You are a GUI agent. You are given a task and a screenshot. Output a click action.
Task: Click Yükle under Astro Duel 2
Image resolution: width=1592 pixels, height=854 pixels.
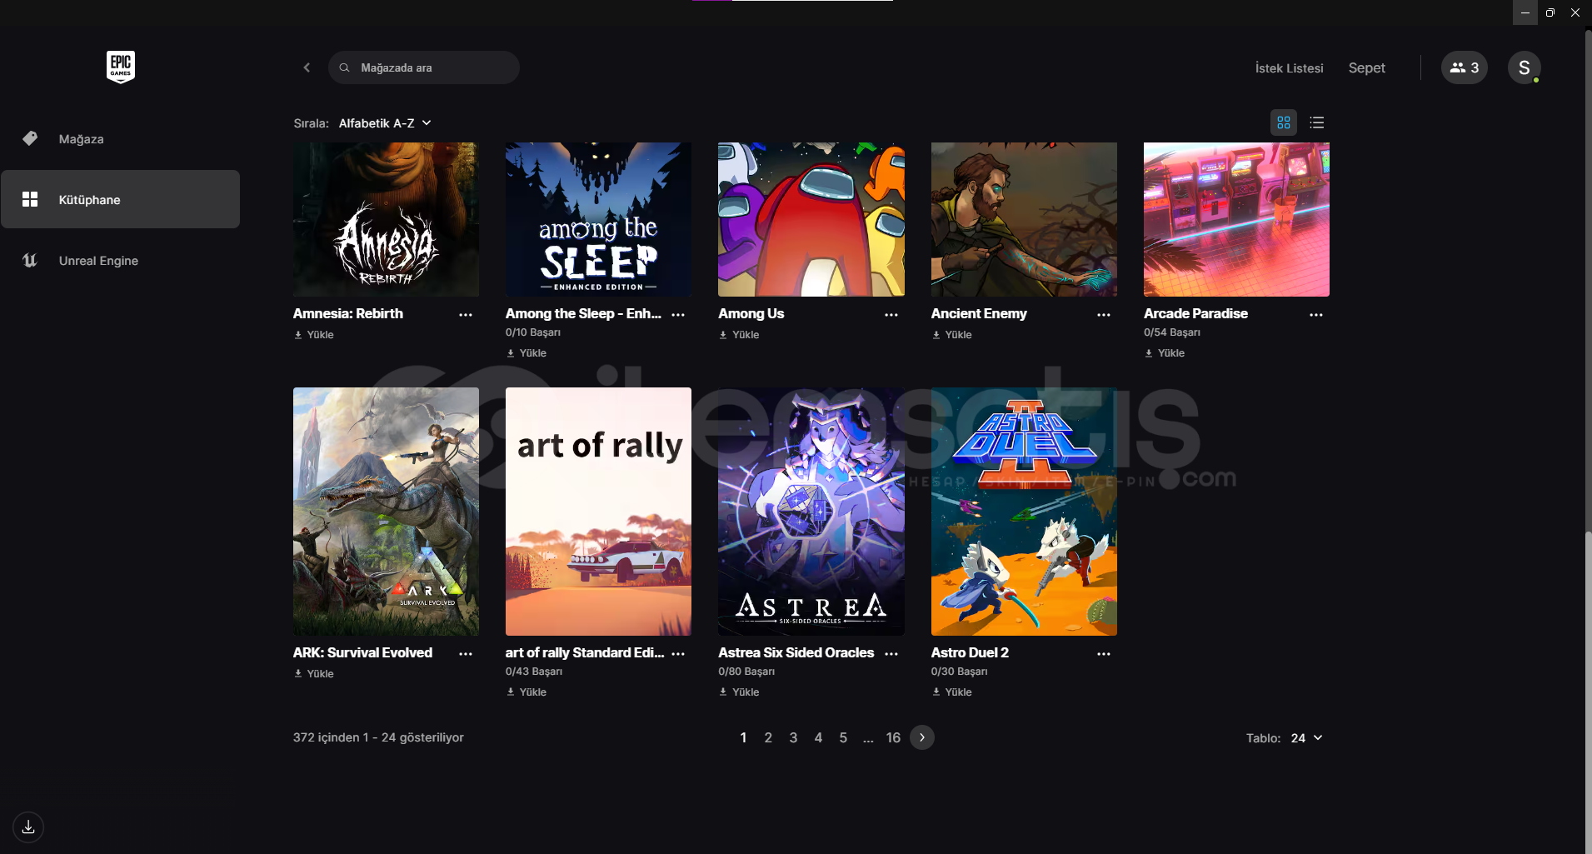[x=952, y=692]
